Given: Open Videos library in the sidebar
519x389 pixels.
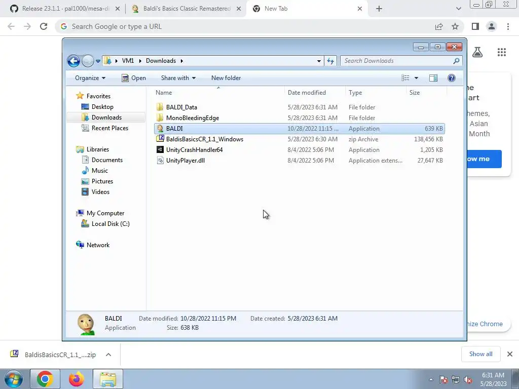Looking at the screenshot, I should tap(100, 192).
